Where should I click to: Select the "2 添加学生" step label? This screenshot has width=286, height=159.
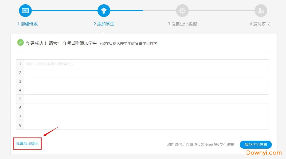pyautogui.click(x=104, y=24)
